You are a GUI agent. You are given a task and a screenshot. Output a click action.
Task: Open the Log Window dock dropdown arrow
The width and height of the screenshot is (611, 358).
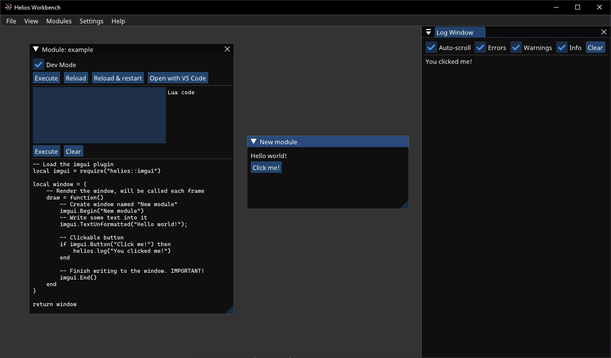[428, 32]
